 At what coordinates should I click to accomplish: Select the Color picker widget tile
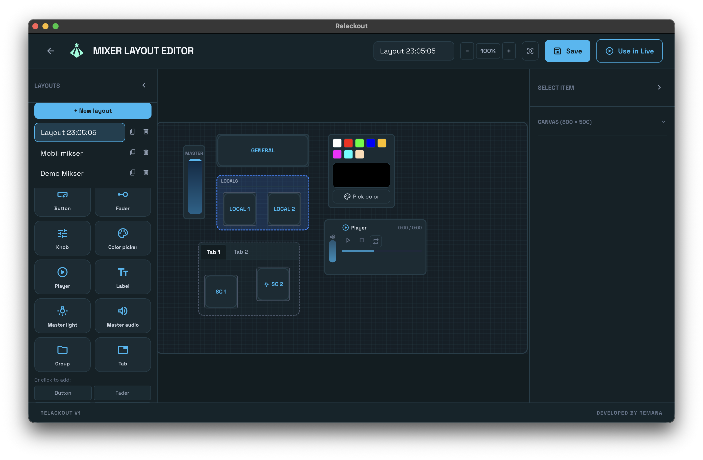pos(122,238)
